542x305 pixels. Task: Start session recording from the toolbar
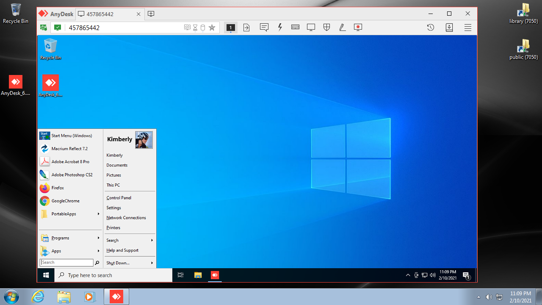(358, 28)
